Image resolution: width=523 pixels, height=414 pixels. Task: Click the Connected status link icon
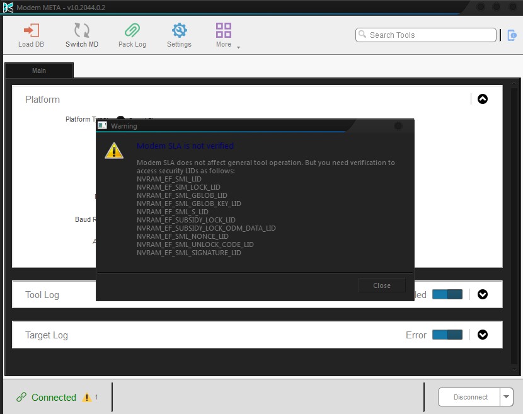point(21,397)
